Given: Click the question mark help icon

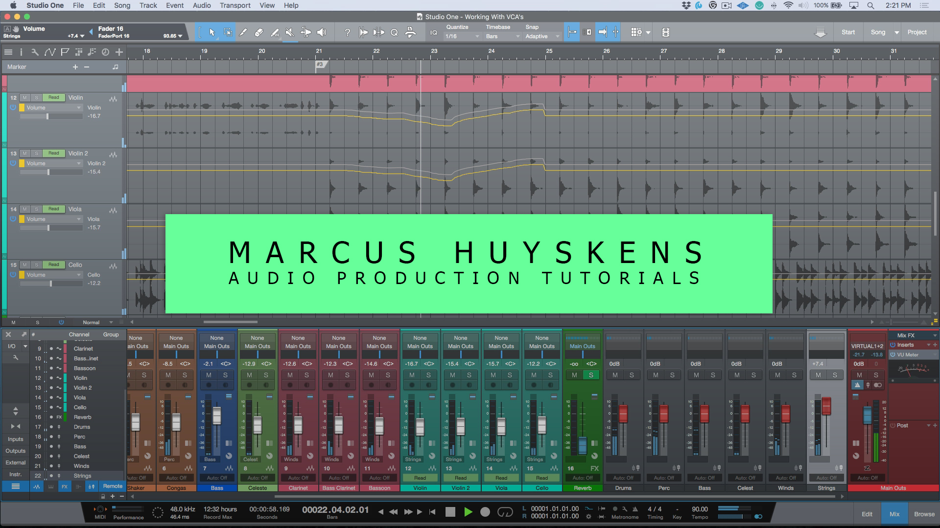Looking at the screenshot, I should tap(347, 32).
